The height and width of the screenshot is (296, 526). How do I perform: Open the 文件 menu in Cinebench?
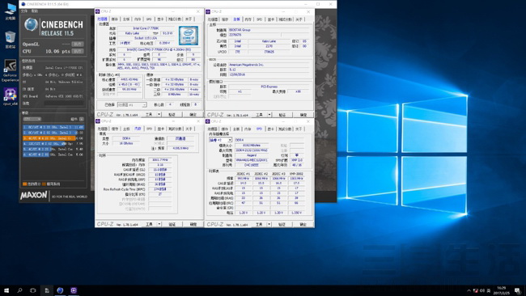pyautogui.click(x=24, y=11)
